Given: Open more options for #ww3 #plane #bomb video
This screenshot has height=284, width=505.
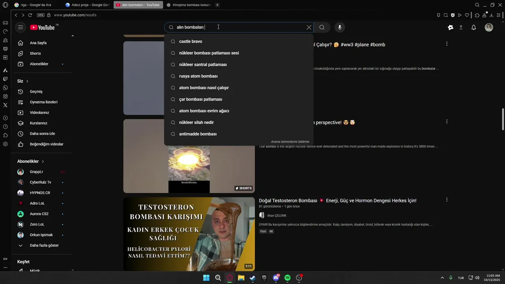Looking at the screenshot, I should [447, 44].
